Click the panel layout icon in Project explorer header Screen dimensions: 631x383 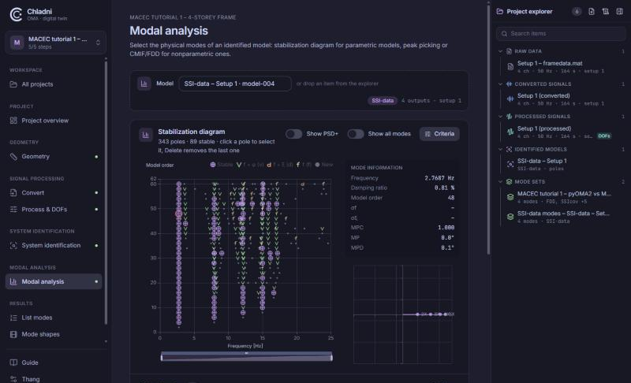(619, 12)
